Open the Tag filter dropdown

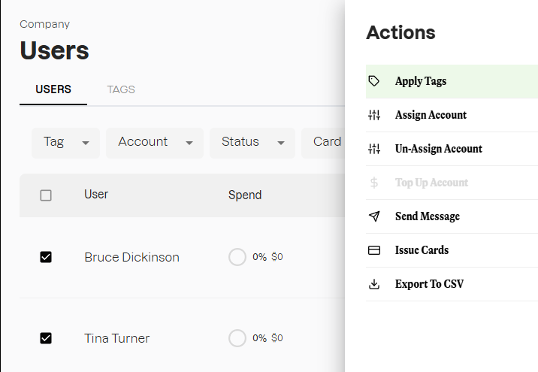pyautogui.click(x=65, y=142)
